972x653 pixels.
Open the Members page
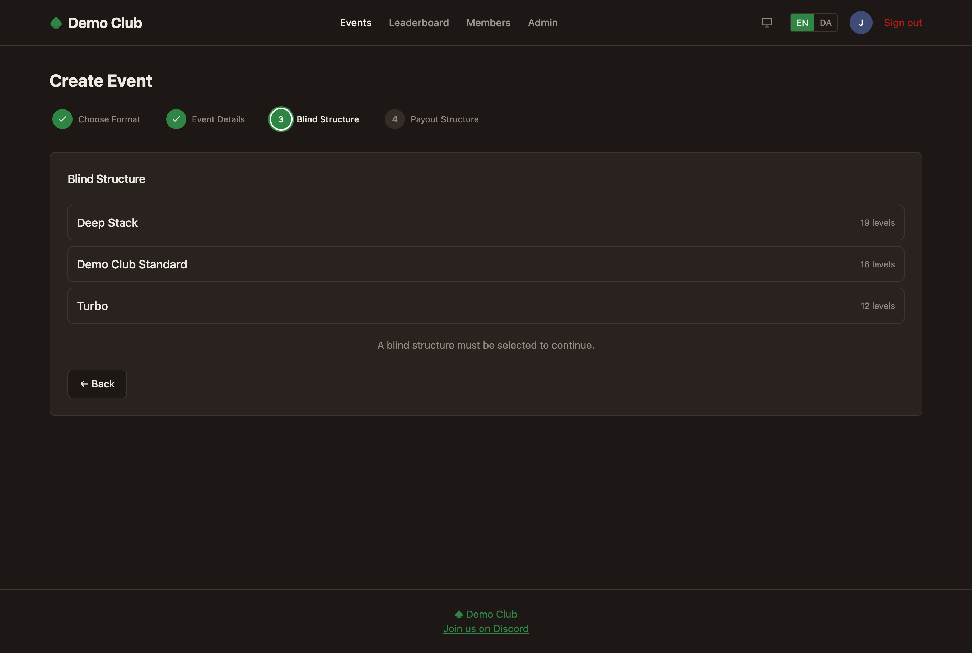click(x=488, y=23)
